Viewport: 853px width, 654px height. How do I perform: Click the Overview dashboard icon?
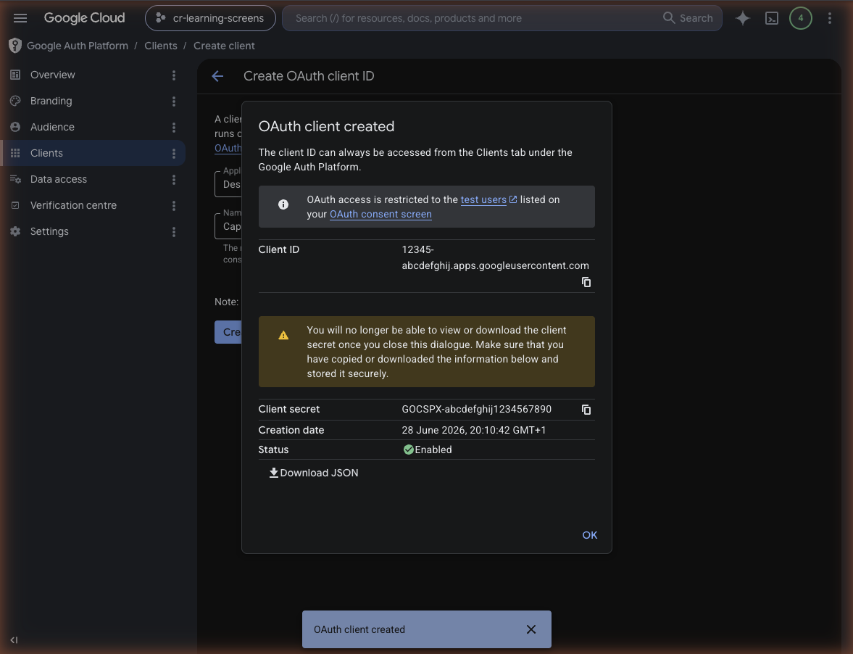(x=15, y=75)
